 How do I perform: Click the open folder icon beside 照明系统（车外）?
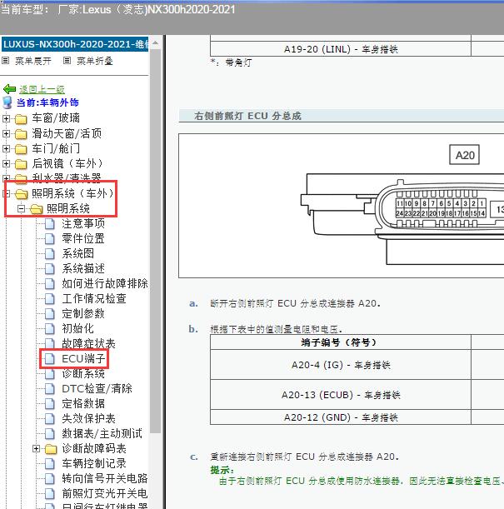tap(22, 194)
